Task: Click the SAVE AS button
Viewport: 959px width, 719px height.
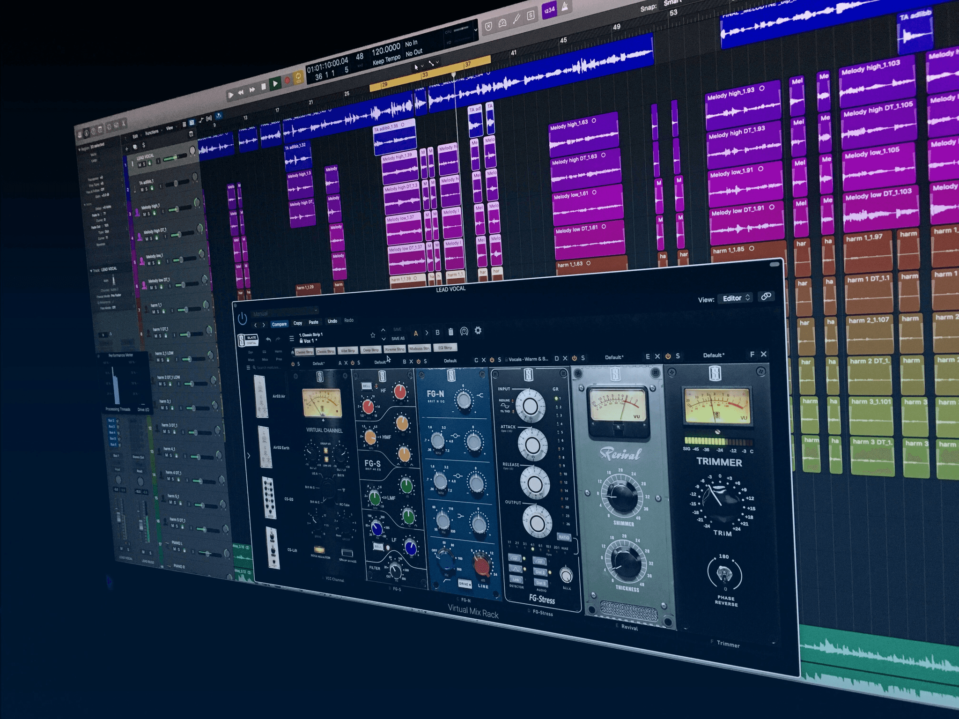Action: [398, 338]
